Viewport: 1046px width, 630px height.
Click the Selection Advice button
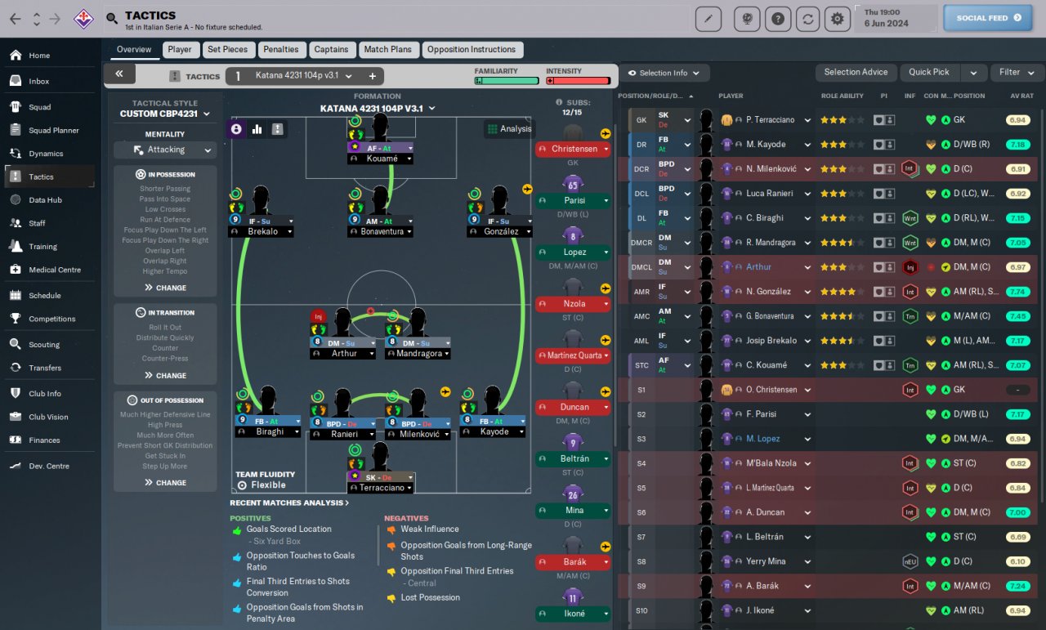click(856, 73)
